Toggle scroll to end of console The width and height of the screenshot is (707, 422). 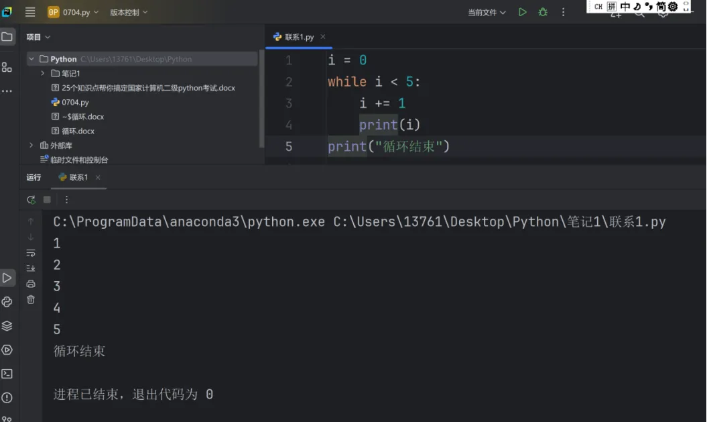click(x=31, y=268)
